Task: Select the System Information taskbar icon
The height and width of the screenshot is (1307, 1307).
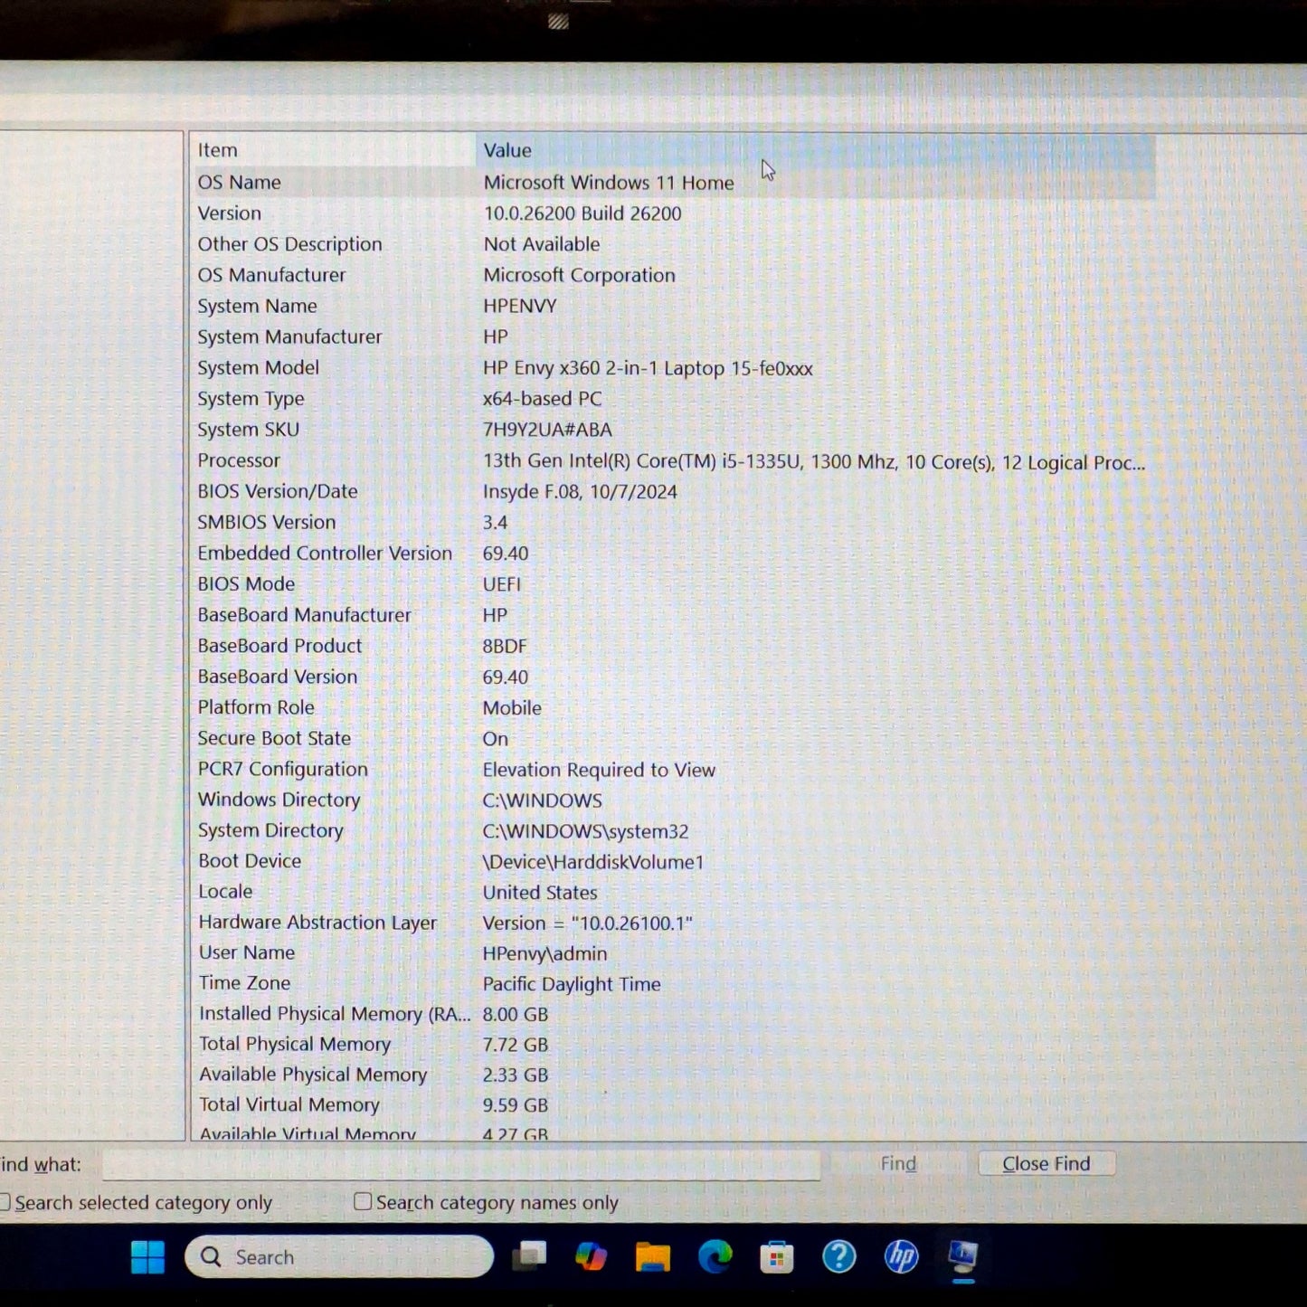Action: 963,1256
